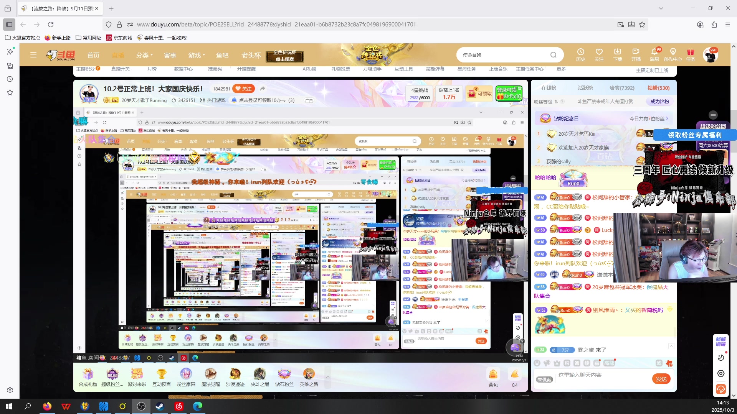Viewport: 737px width, 414px height.
Task: Open the 消息 notification bell icon
Action: (x=654, y=52)
